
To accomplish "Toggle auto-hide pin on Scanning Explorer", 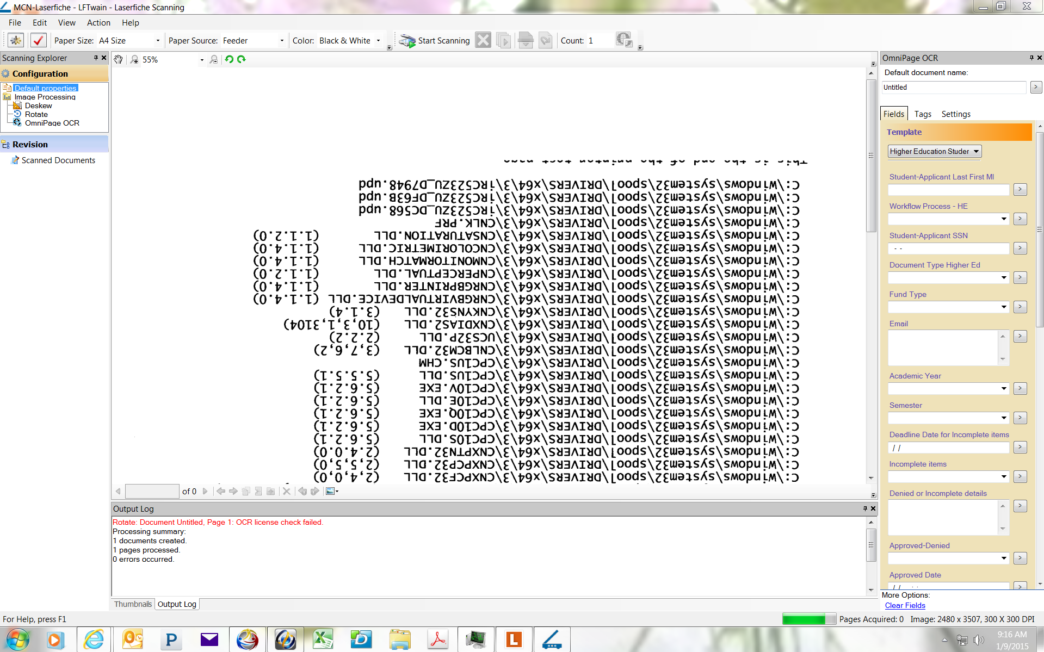I will coord(96,58).
